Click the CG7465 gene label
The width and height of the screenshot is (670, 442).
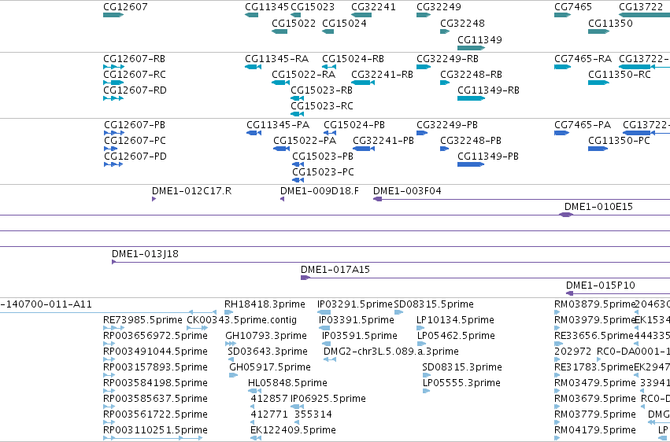[x=573, y=7]
